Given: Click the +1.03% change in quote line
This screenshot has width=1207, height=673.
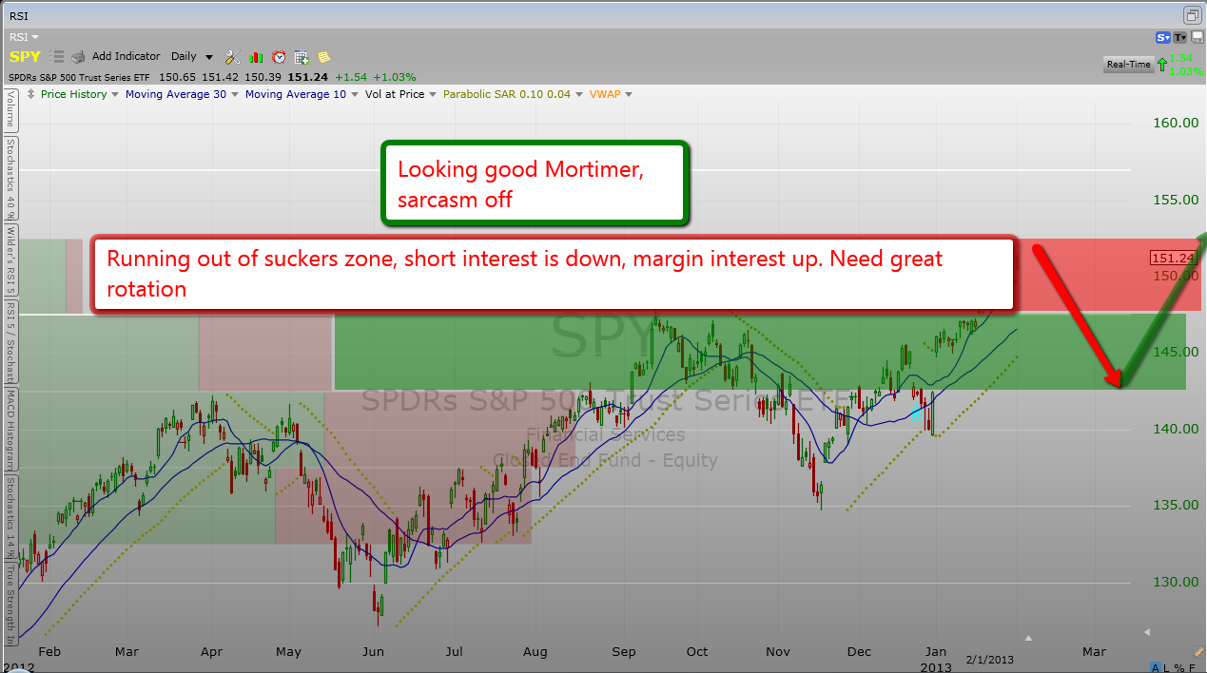Looking at the screenshot, I should (x=393, y=76).
